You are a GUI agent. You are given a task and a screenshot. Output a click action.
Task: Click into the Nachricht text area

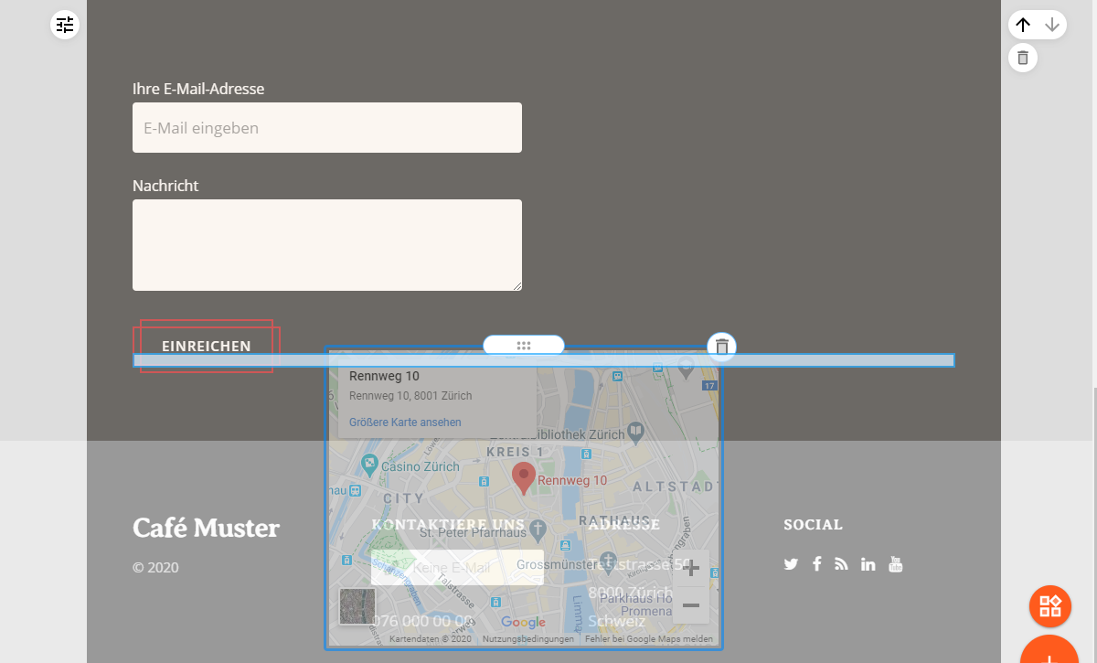pos(327,245)
